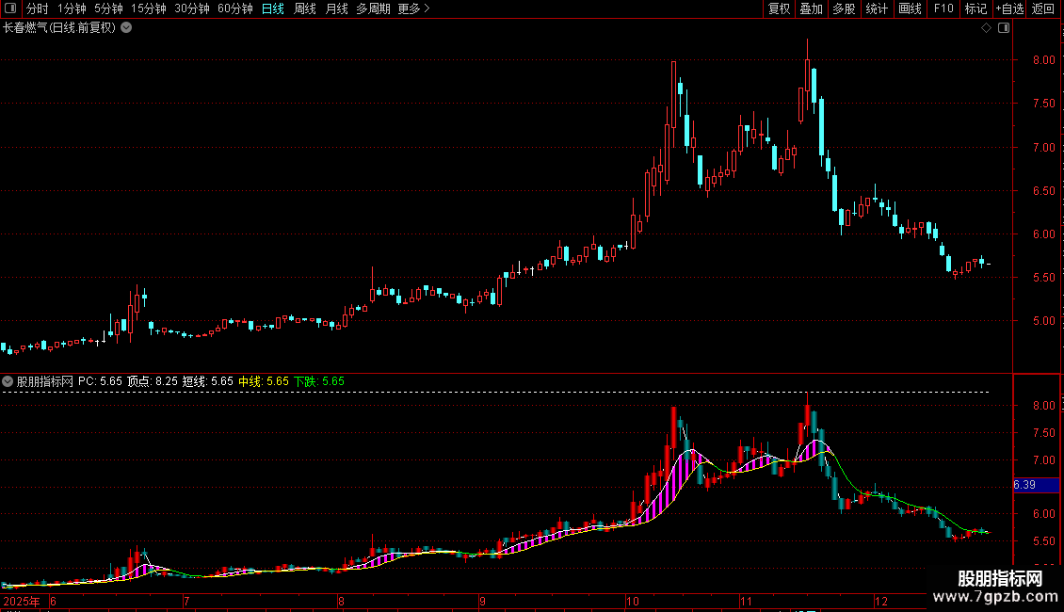1064x612 pixels.
Task: Click the 2025年 date axis label
Action: (21, 601)
